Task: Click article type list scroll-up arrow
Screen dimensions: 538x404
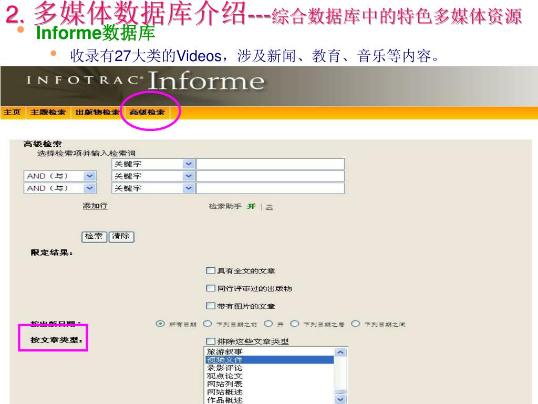Action: (x=340, y=352)
